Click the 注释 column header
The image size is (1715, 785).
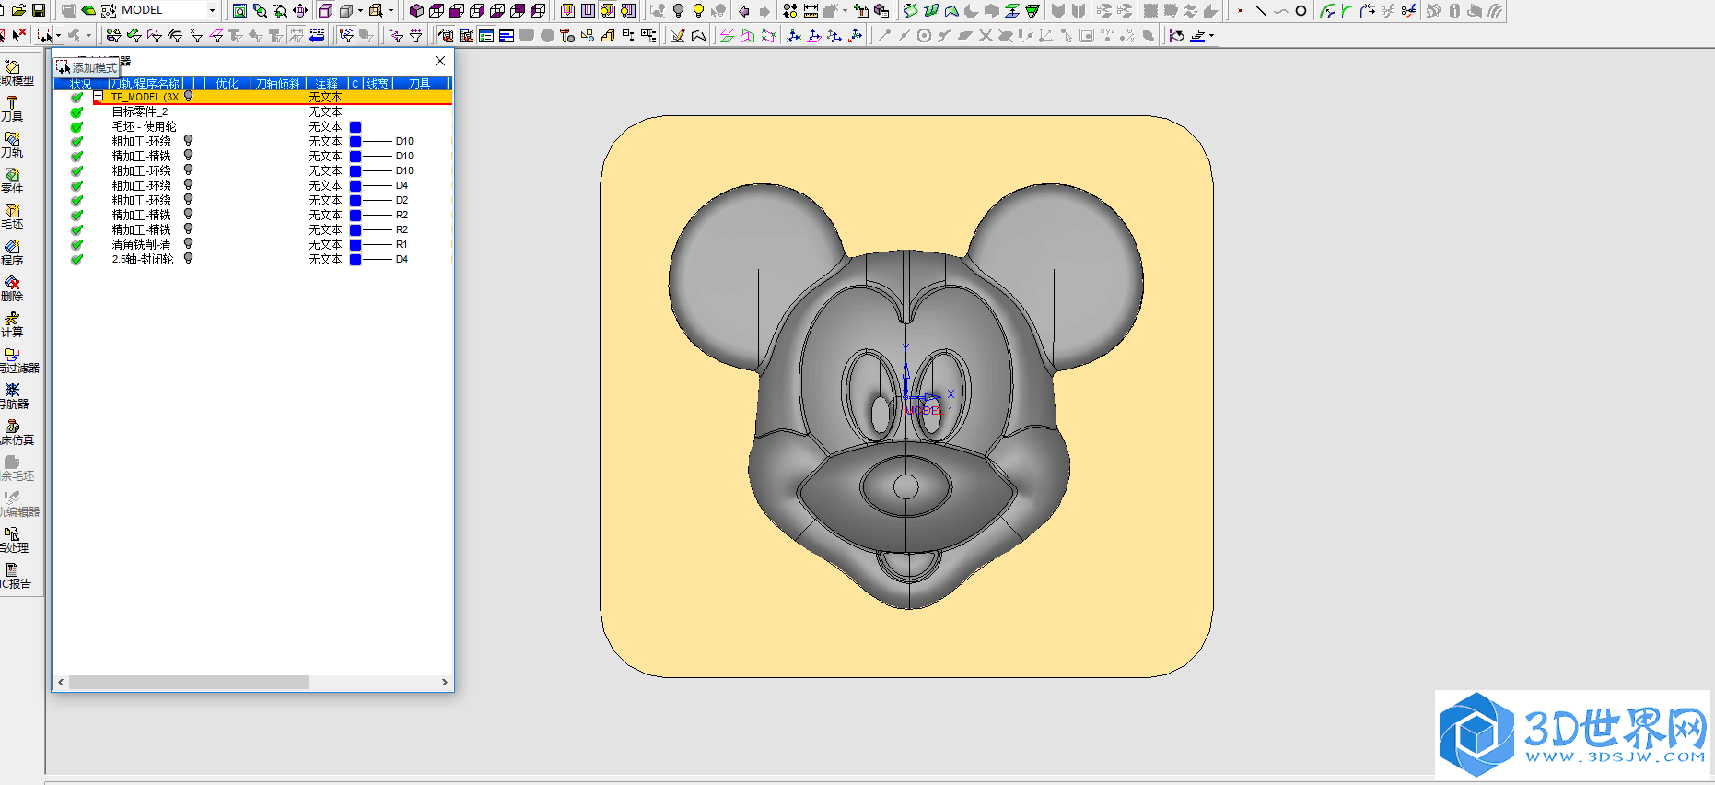[x=327, y=84]
